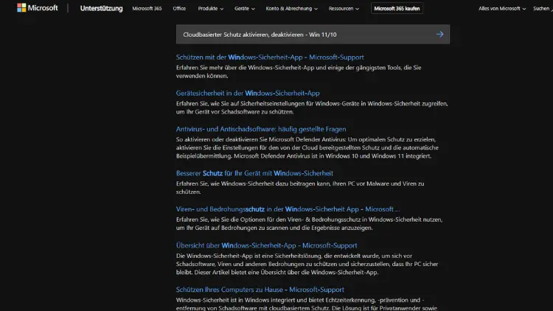553x311 pixels.
Task: Expand the Ressourcen dropdown menu
Action: click(344, 8)
